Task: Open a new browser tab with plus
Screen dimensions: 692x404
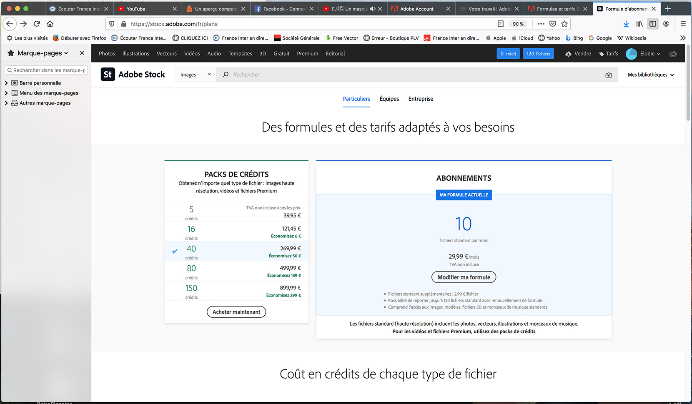Action: (x=668, y=8)
